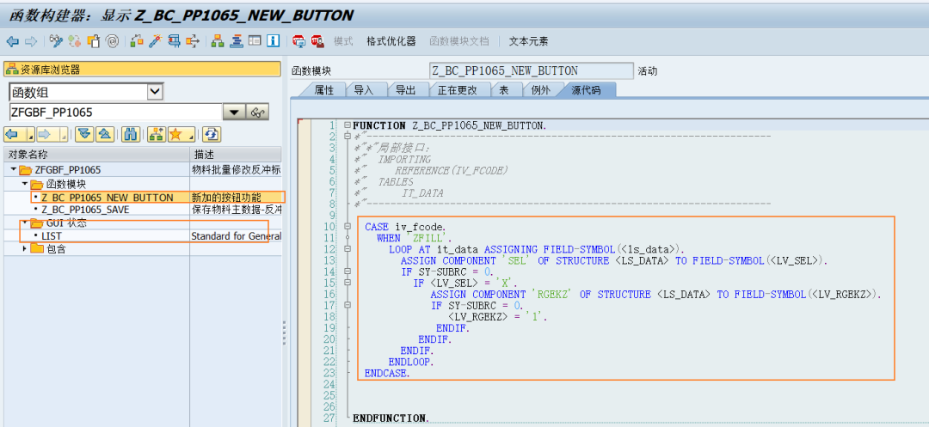Switch to the 正在更改 tab
This screenshot has width=929, height=427.
click(x=456, y=90)
